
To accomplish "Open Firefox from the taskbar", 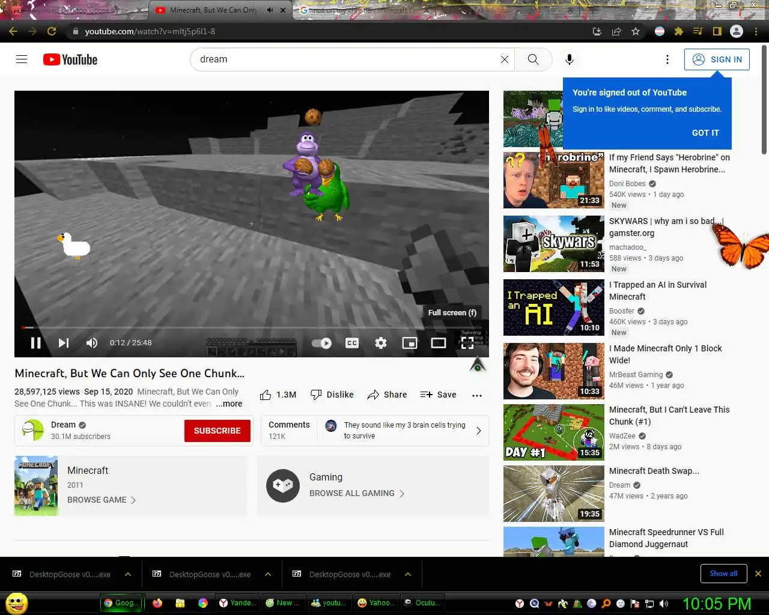I will (x=157, y=603).
